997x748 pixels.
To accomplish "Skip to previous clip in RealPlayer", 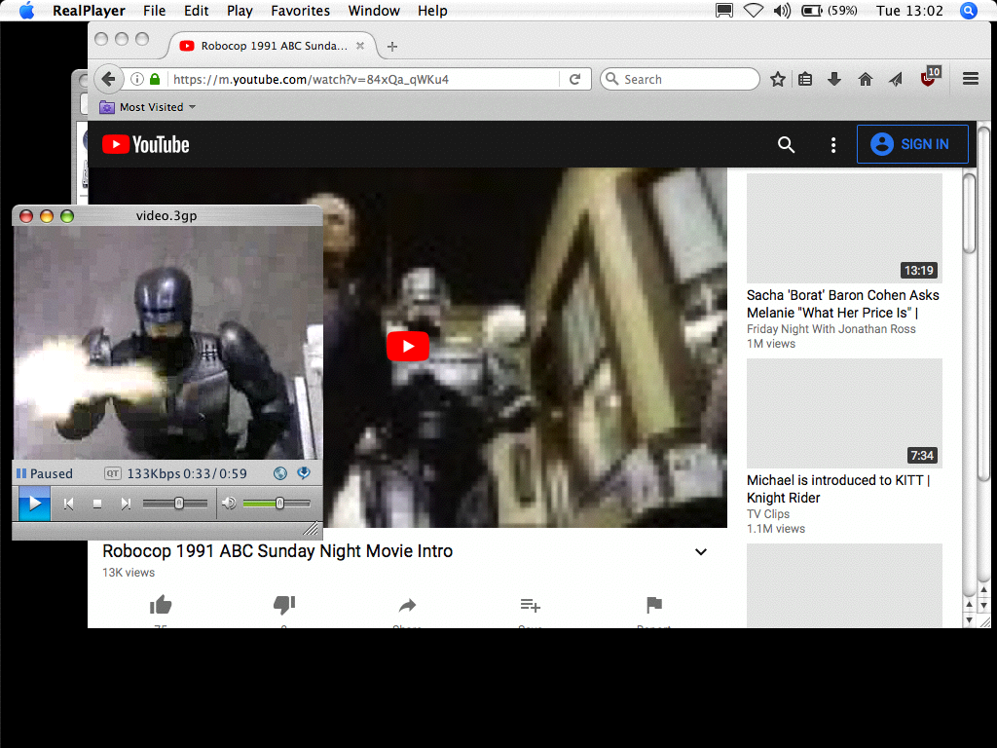I will pos(69,504).
